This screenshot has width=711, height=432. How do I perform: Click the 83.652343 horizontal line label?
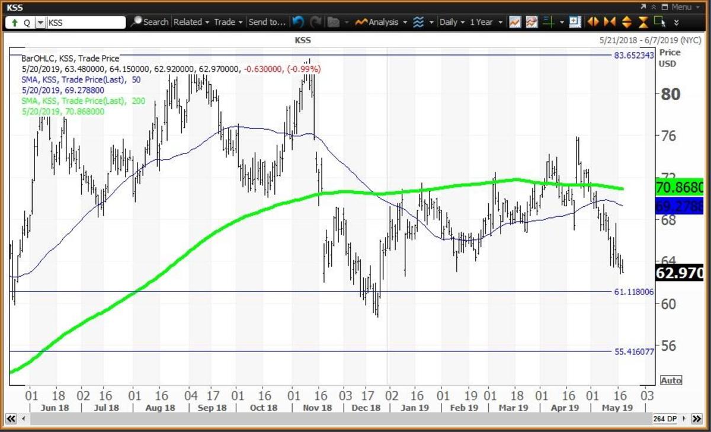(x=634, y=55)
